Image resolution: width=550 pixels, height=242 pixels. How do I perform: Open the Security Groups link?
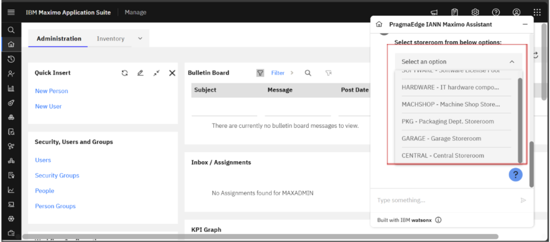57,175
